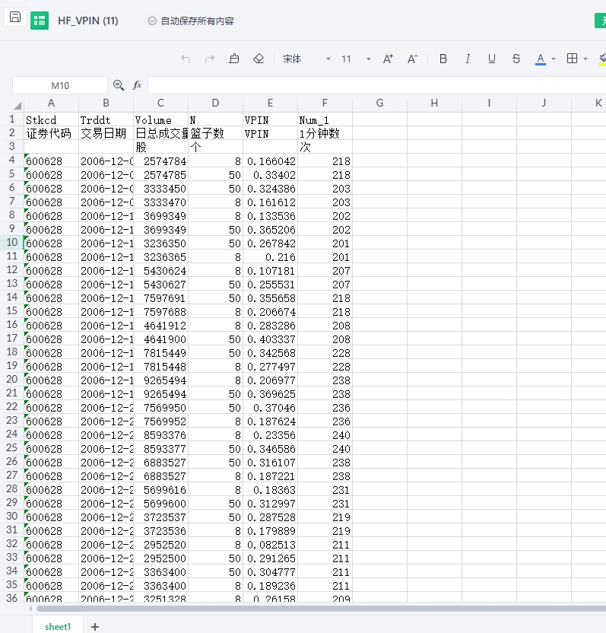Click the format painter icon
Viewport: 606px width, 633px height.
[234, 59]
